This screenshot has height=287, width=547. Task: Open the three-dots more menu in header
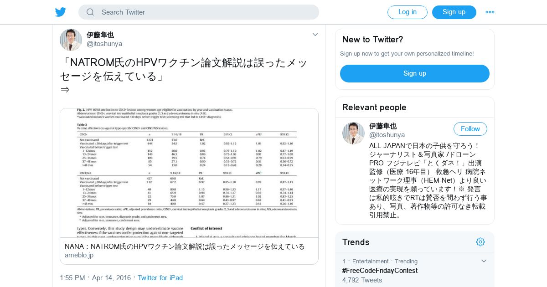click(490, 12)
